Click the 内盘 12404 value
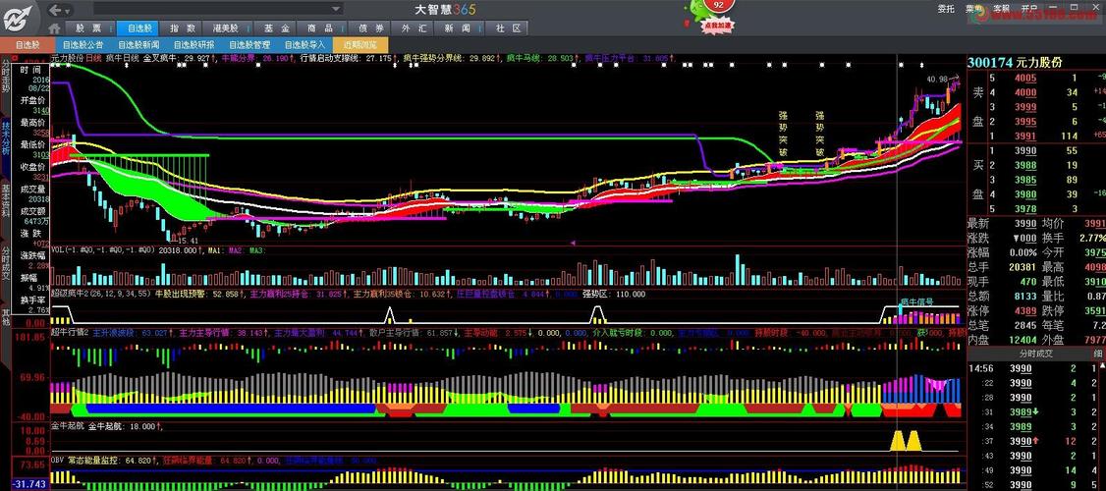 coord(1022,341)
